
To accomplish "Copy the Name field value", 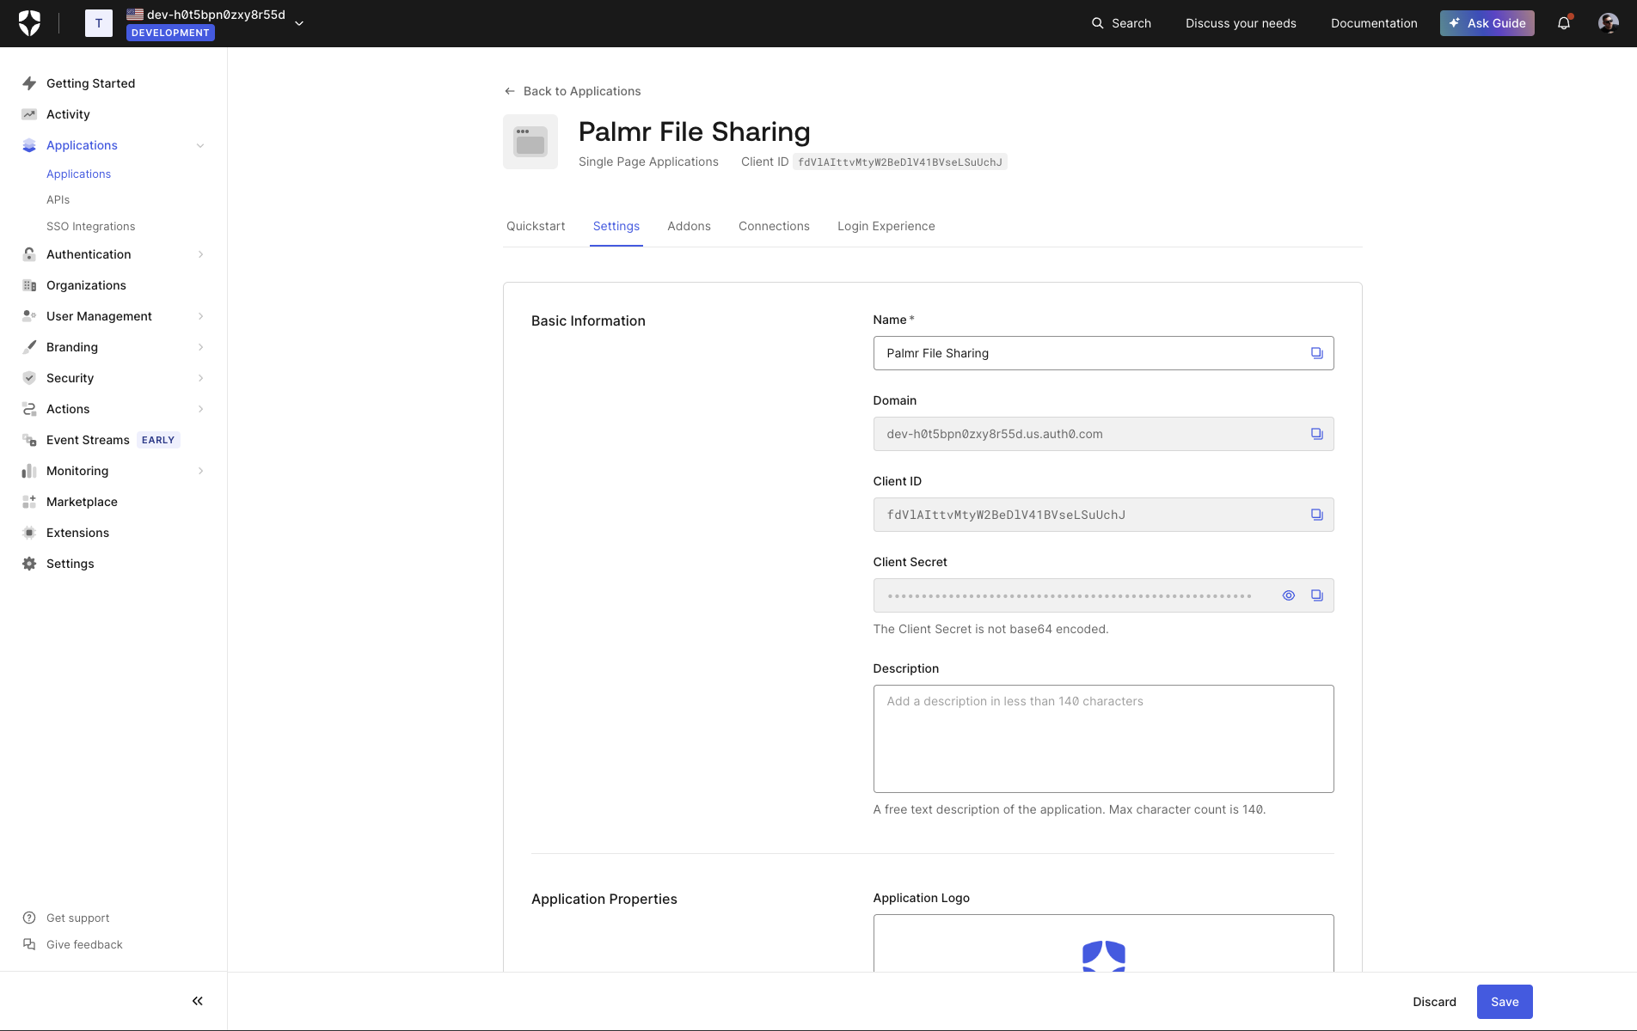I will [x=1316, y=353].
